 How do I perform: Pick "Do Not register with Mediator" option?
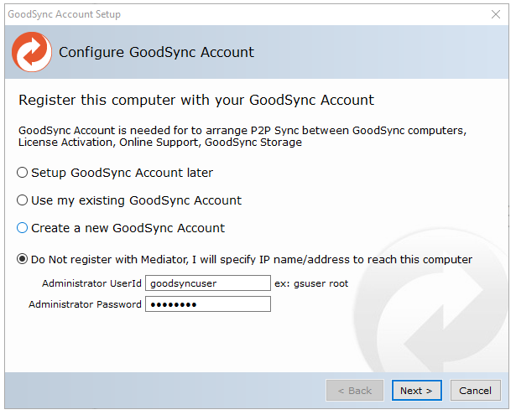click(x=23, y=259)
